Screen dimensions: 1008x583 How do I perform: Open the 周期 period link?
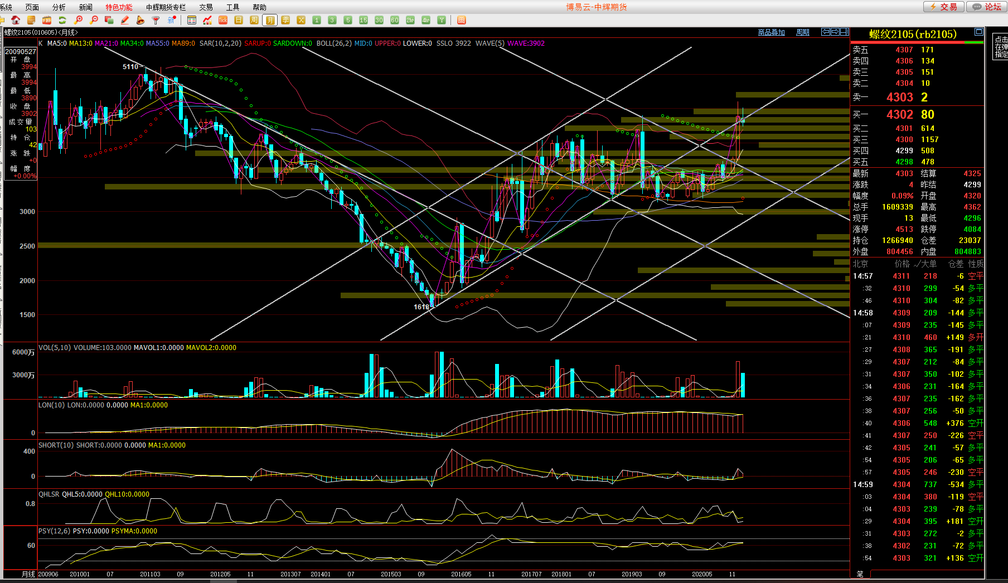(803, 32)
